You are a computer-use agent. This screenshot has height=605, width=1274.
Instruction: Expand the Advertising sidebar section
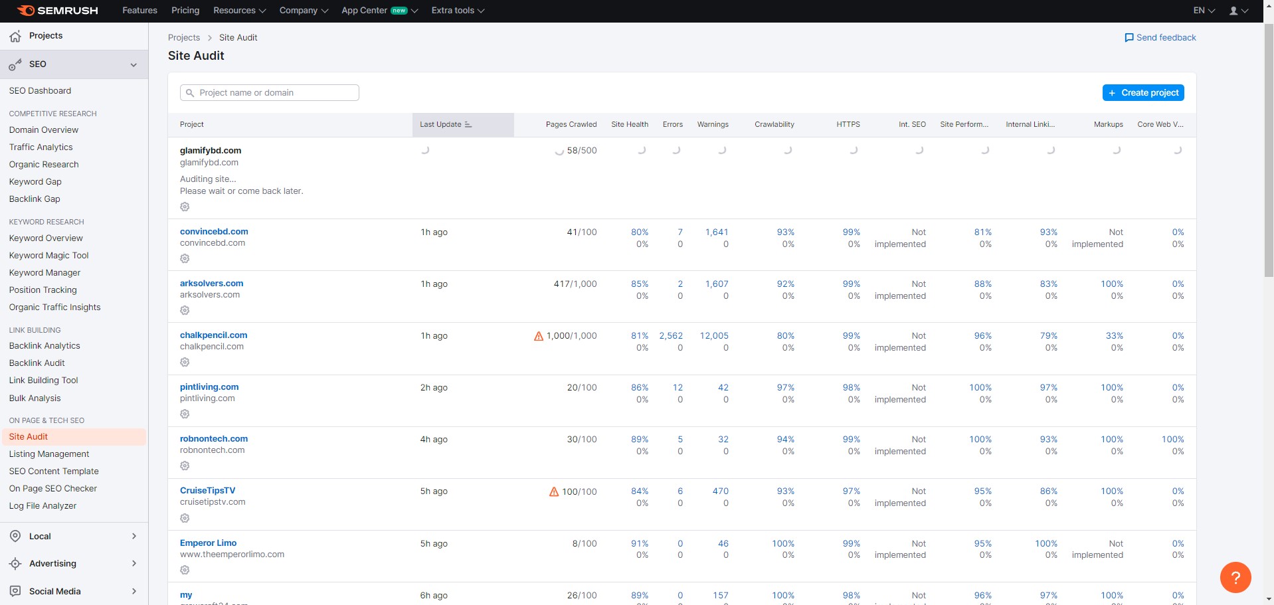[x=134, y=563]
